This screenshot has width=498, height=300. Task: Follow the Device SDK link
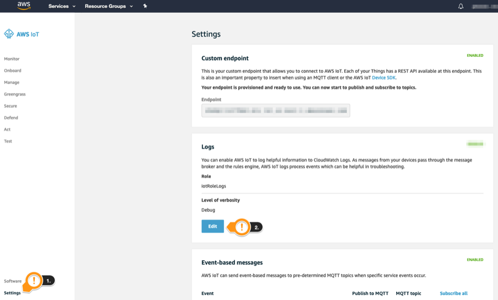[383, 78]
